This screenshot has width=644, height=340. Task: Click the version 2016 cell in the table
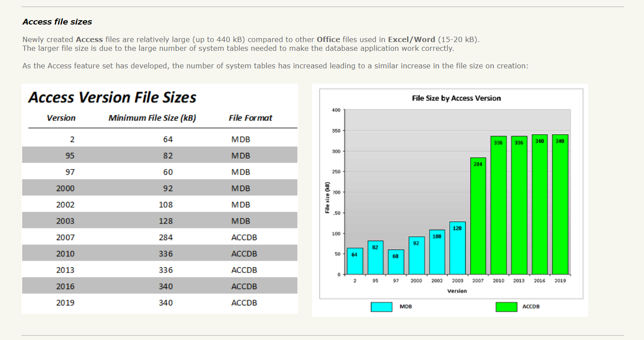[65, 286]
